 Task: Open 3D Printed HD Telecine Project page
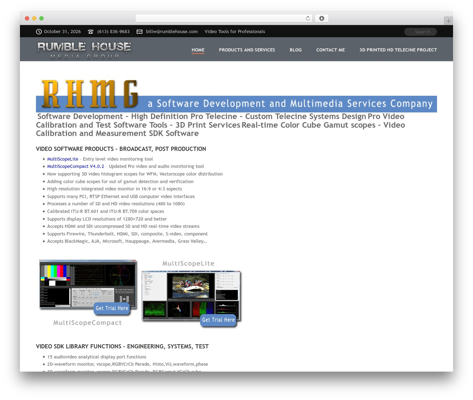398,50
